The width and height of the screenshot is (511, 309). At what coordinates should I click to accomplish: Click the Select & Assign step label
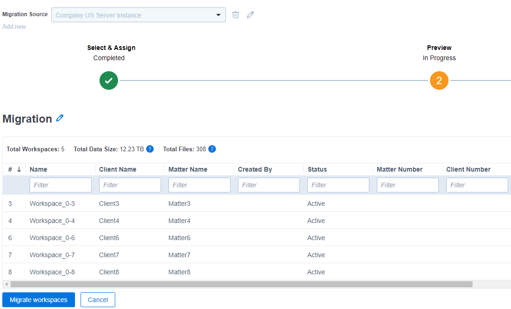point(111,48)
